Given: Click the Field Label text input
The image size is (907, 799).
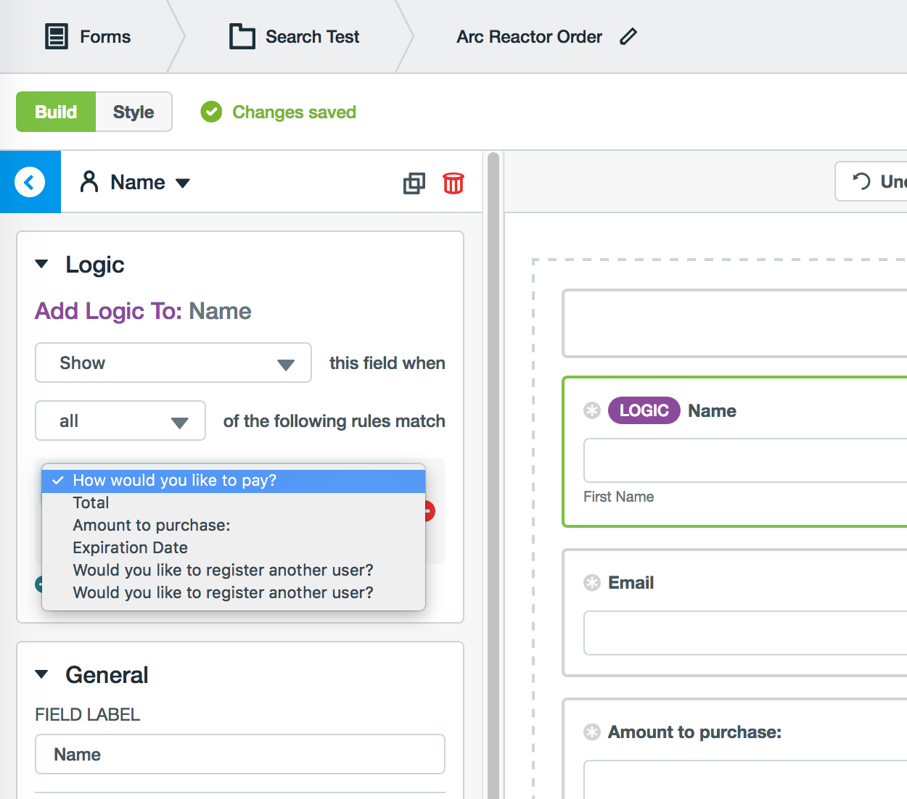Looking at the screenshot, I should (x=240, y=754).
